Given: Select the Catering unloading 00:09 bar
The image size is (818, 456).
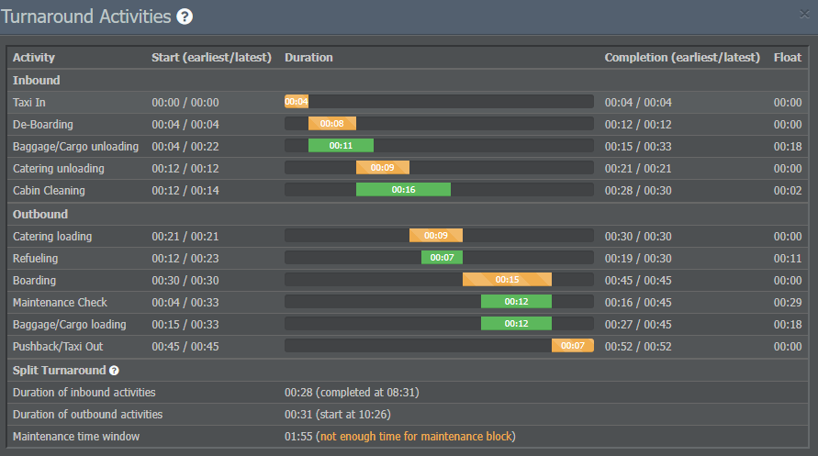Looking at the screenshot, I should 383,168.
